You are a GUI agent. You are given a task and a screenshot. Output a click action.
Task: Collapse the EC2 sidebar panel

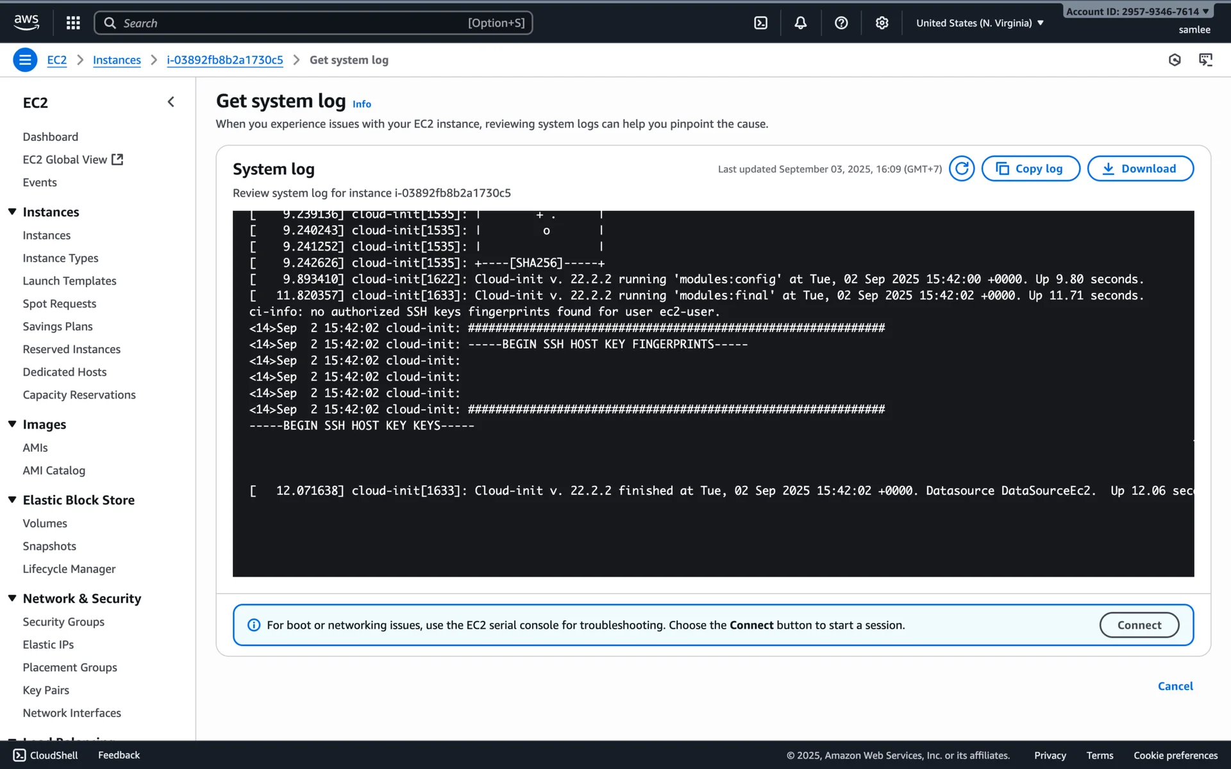pos(171,102)
